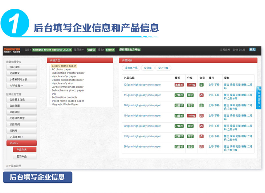Image resolution: width=265 pixels, height=193 pixels.
Task: Click the English language badge
Action: [x=110, y=50]
